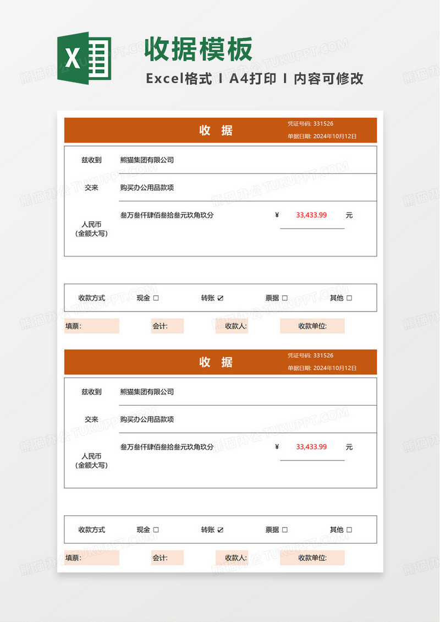Uncheck the 转账 checkbox in the upper receipt
The image size is (440, 622).
tap(221, 298)
